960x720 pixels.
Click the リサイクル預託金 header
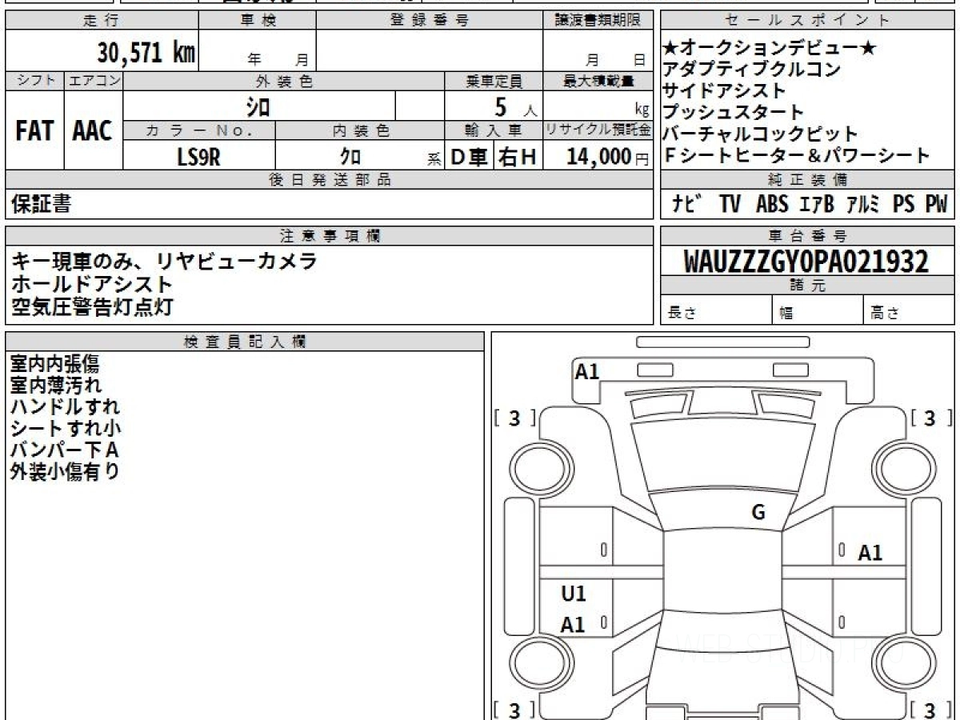tap(598, 130)
